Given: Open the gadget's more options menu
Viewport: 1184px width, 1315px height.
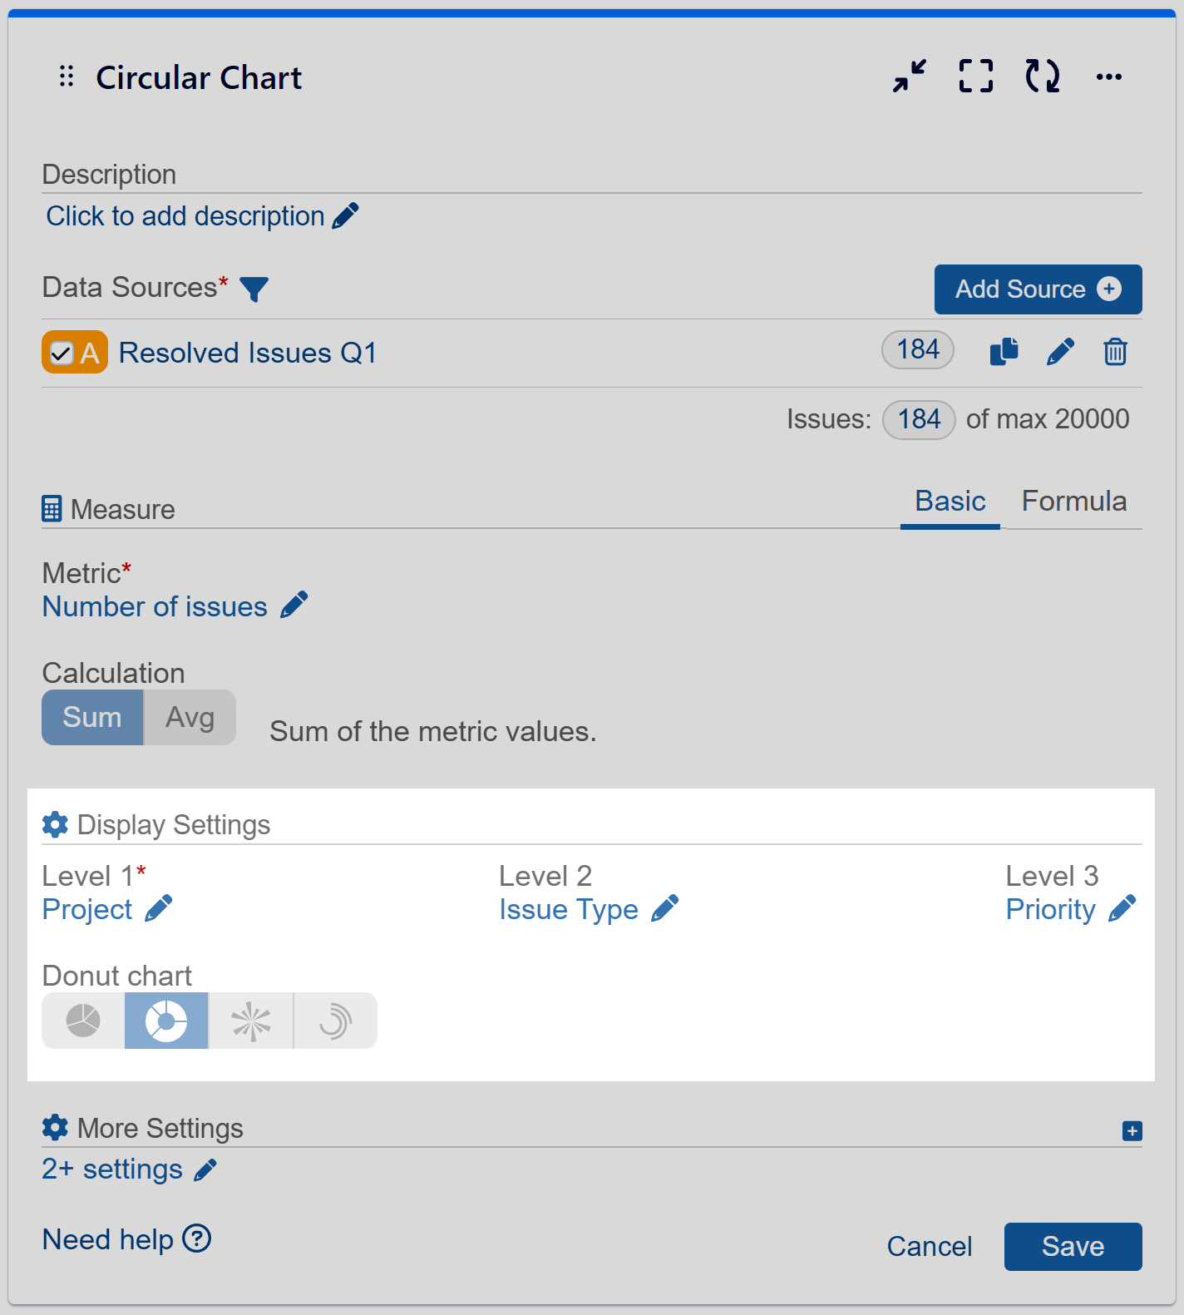Looking at the screenshot, I should pyautogui.click(x=1108, y=77).
